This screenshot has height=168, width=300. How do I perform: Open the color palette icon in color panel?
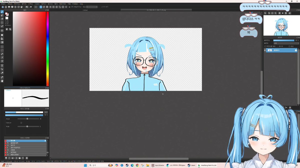(7, 29)
